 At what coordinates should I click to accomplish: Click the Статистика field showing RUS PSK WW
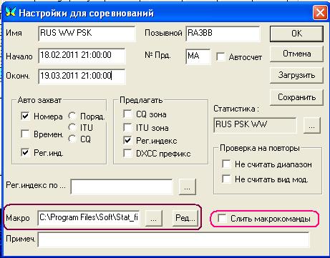tap(255, 125)
